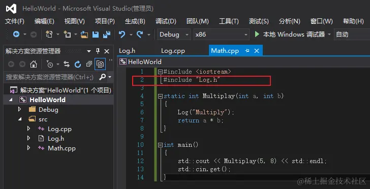Switch to the Log.cpp editor tab
Screen dimensions: 370x189
coord(173,51)
